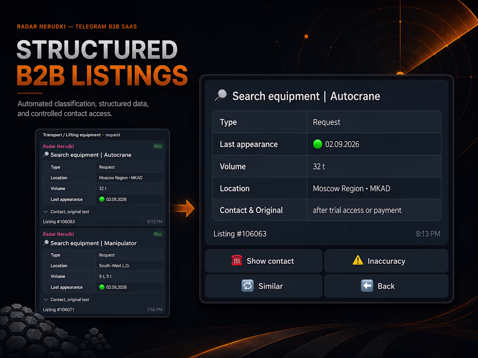Click the green status dot in detail card
The height and width of the screenshot is (358, 478).
(x=318, y=144)
